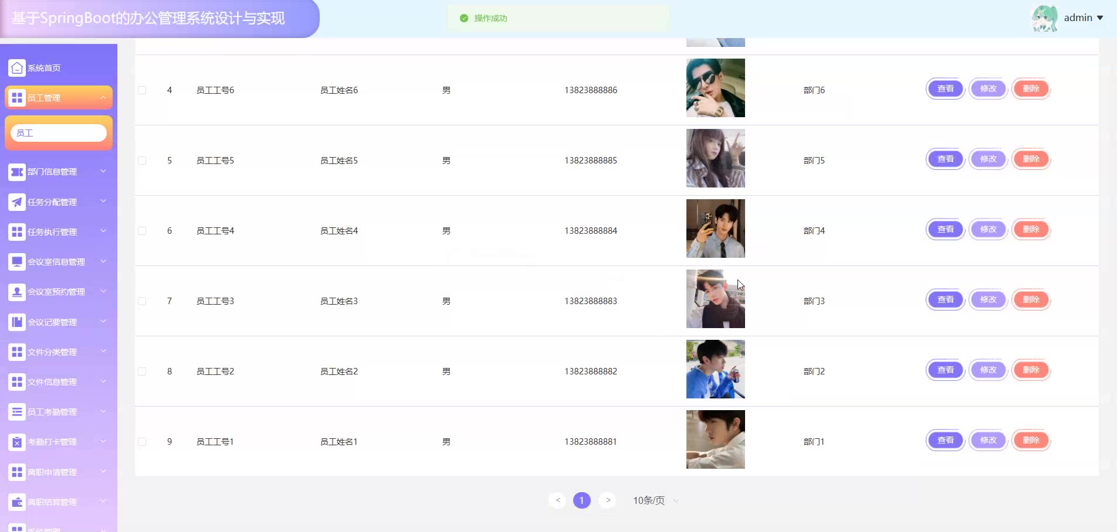This screenshot has width=1117, height=532.
Task: Collapse the 员工管理 menu chevron
Action: click(x=103, y=97)
